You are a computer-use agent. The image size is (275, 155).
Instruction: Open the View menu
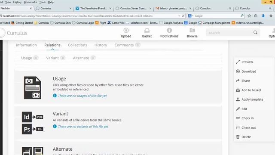8,2
